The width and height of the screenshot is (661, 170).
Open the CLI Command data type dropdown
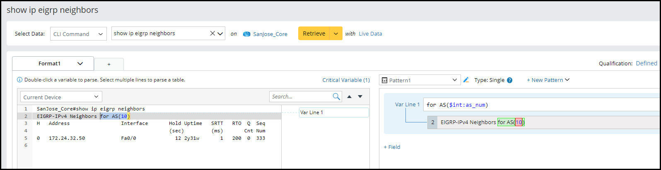(78, 34)
